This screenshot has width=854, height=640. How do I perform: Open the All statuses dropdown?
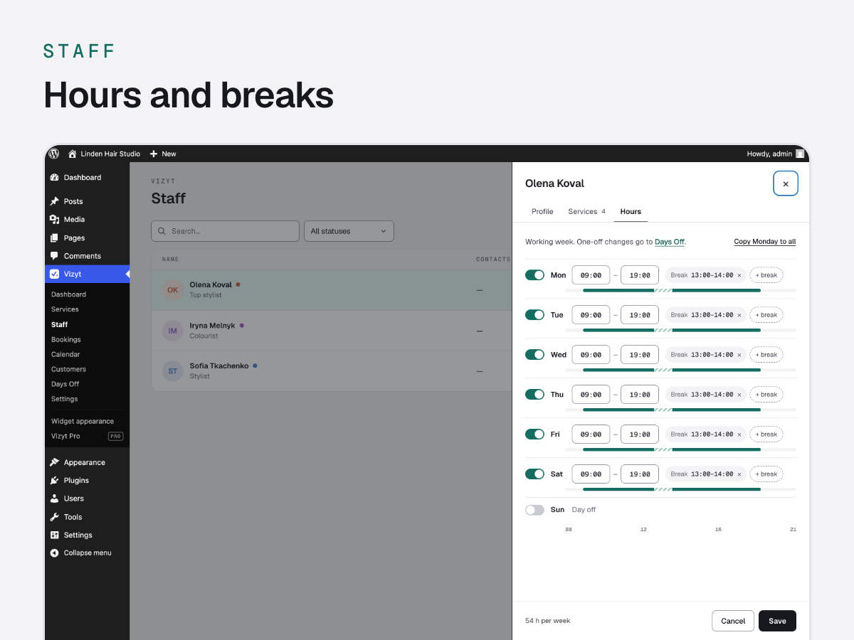pos(349,231)
